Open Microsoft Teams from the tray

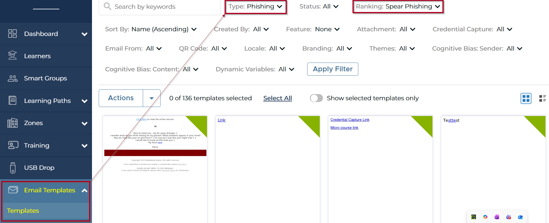tap(508, 217)
